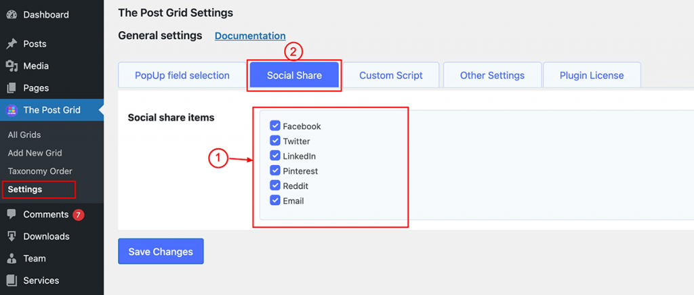
Task: Open the Custom Script tab
Action: pyautogui.click(x=391, y=75)
